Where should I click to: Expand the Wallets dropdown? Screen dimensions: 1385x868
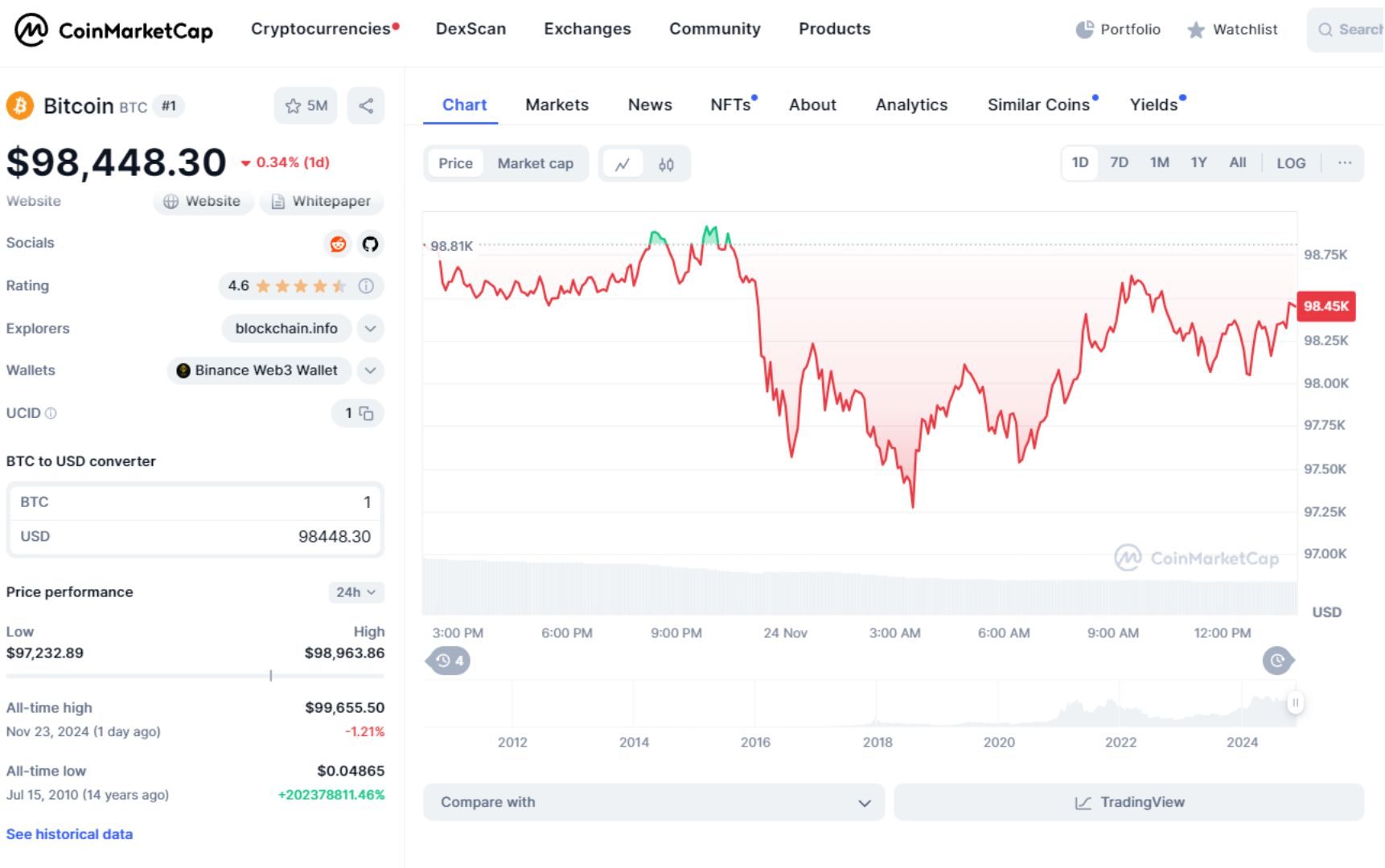(370, 371)
